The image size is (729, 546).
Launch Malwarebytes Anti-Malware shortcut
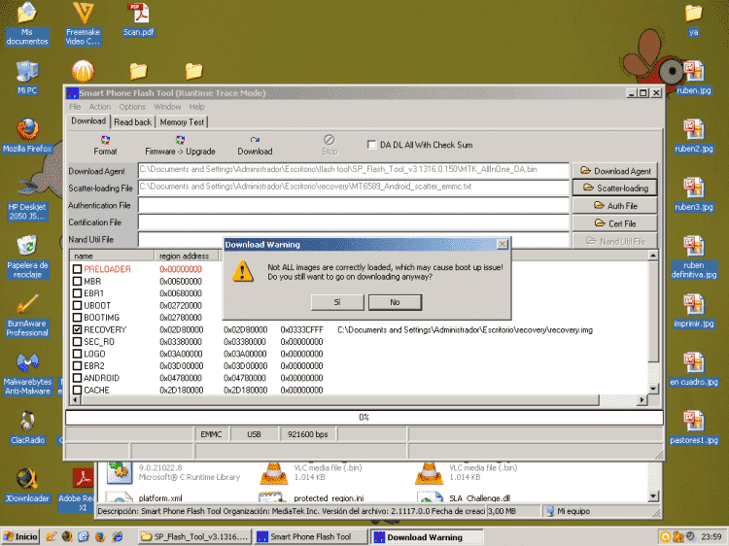coord(27,374)
